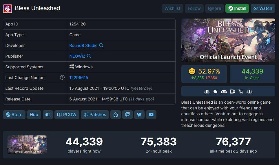Open the Store page button
This screenshot has width=279, height=165.
(14, 115)
